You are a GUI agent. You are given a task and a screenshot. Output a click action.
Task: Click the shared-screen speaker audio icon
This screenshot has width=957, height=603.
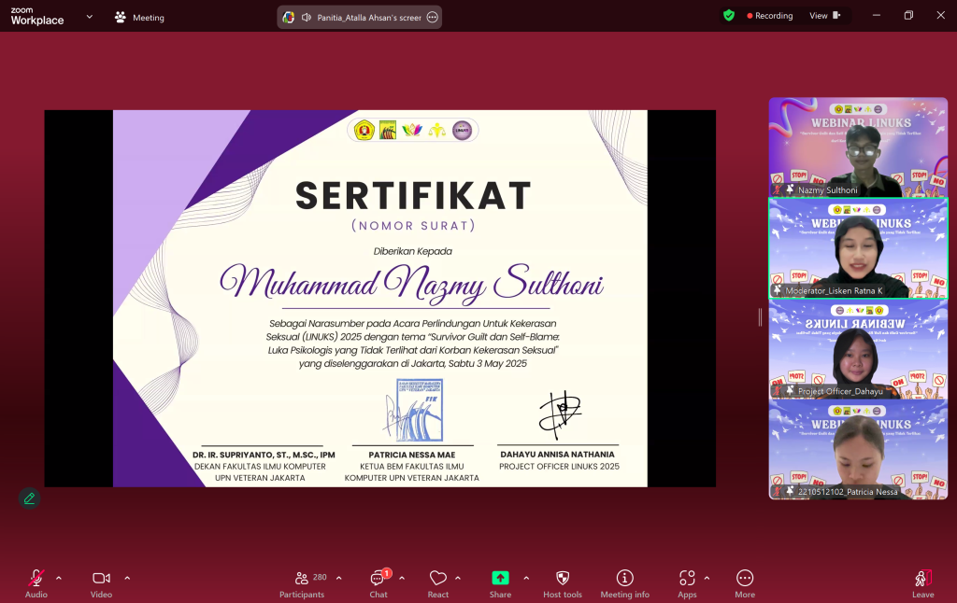(307, 18)
